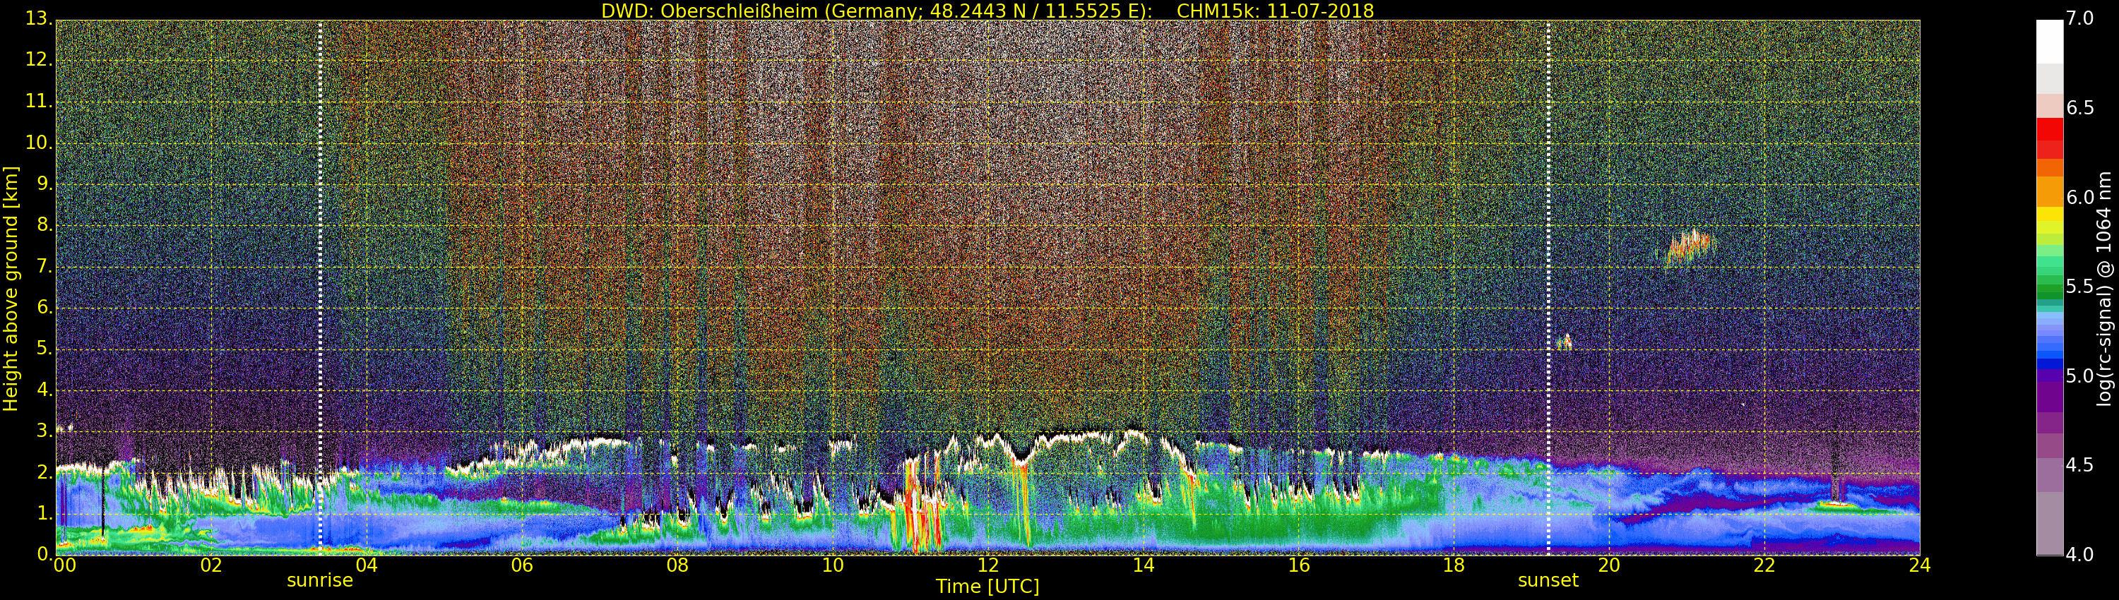The width and height of the screenshot is (2119, 600).
Task: Click the 5 km tick label on the height axis
Action: [x=44, y=349]
